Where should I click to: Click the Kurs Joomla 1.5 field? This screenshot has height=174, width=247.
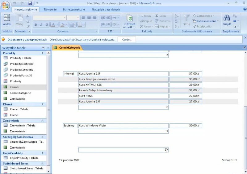[123, 74]
